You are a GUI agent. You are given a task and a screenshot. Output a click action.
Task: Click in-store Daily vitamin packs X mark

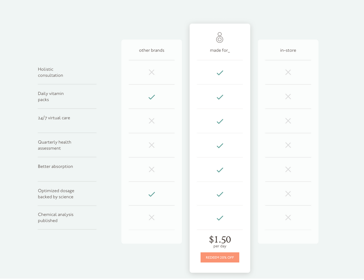[x=288, y=97]
